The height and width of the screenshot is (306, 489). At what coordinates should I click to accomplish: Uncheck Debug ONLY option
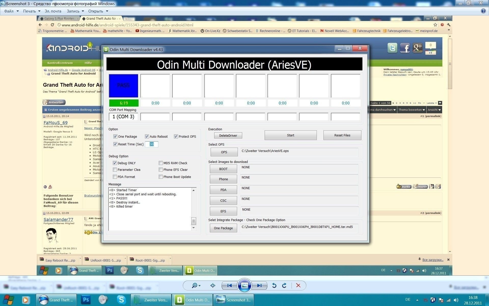pos(115,163)
